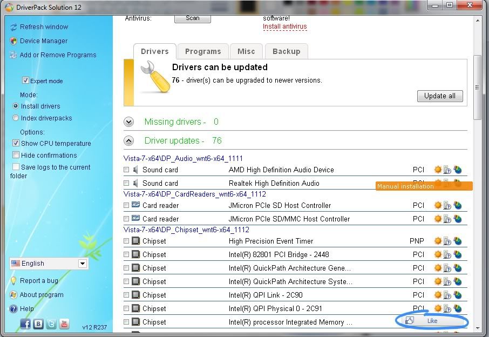Click the blue Help question mark icon
489x337 pixels.
(x=13, y=308)
